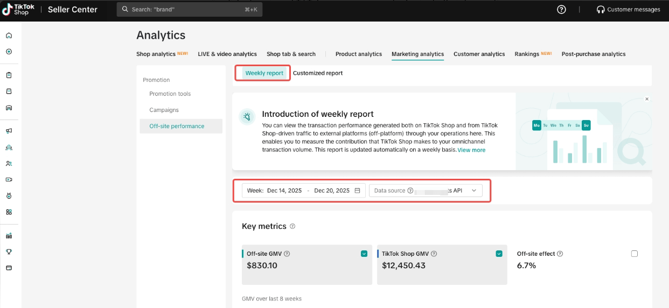Viewport: 669px width, 308px height.
Task: Open the customers people icon in sidebar
Action: click(x=9, y=163)
